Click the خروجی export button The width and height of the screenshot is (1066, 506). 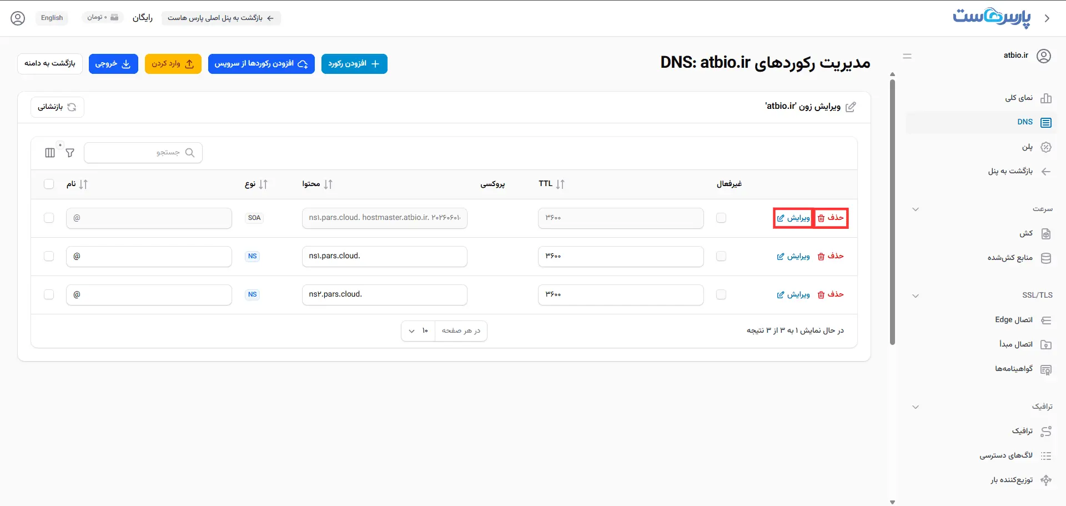[x=113, y=64]
